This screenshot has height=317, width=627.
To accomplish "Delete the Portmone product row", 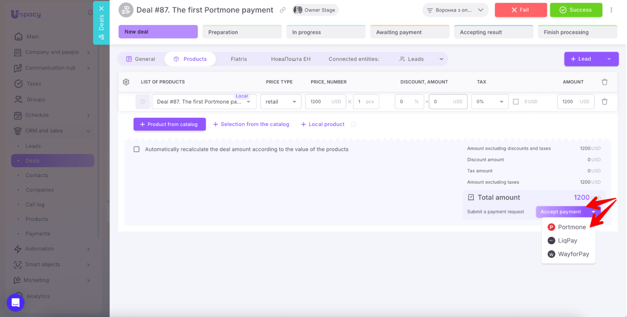I will (604, 102).
